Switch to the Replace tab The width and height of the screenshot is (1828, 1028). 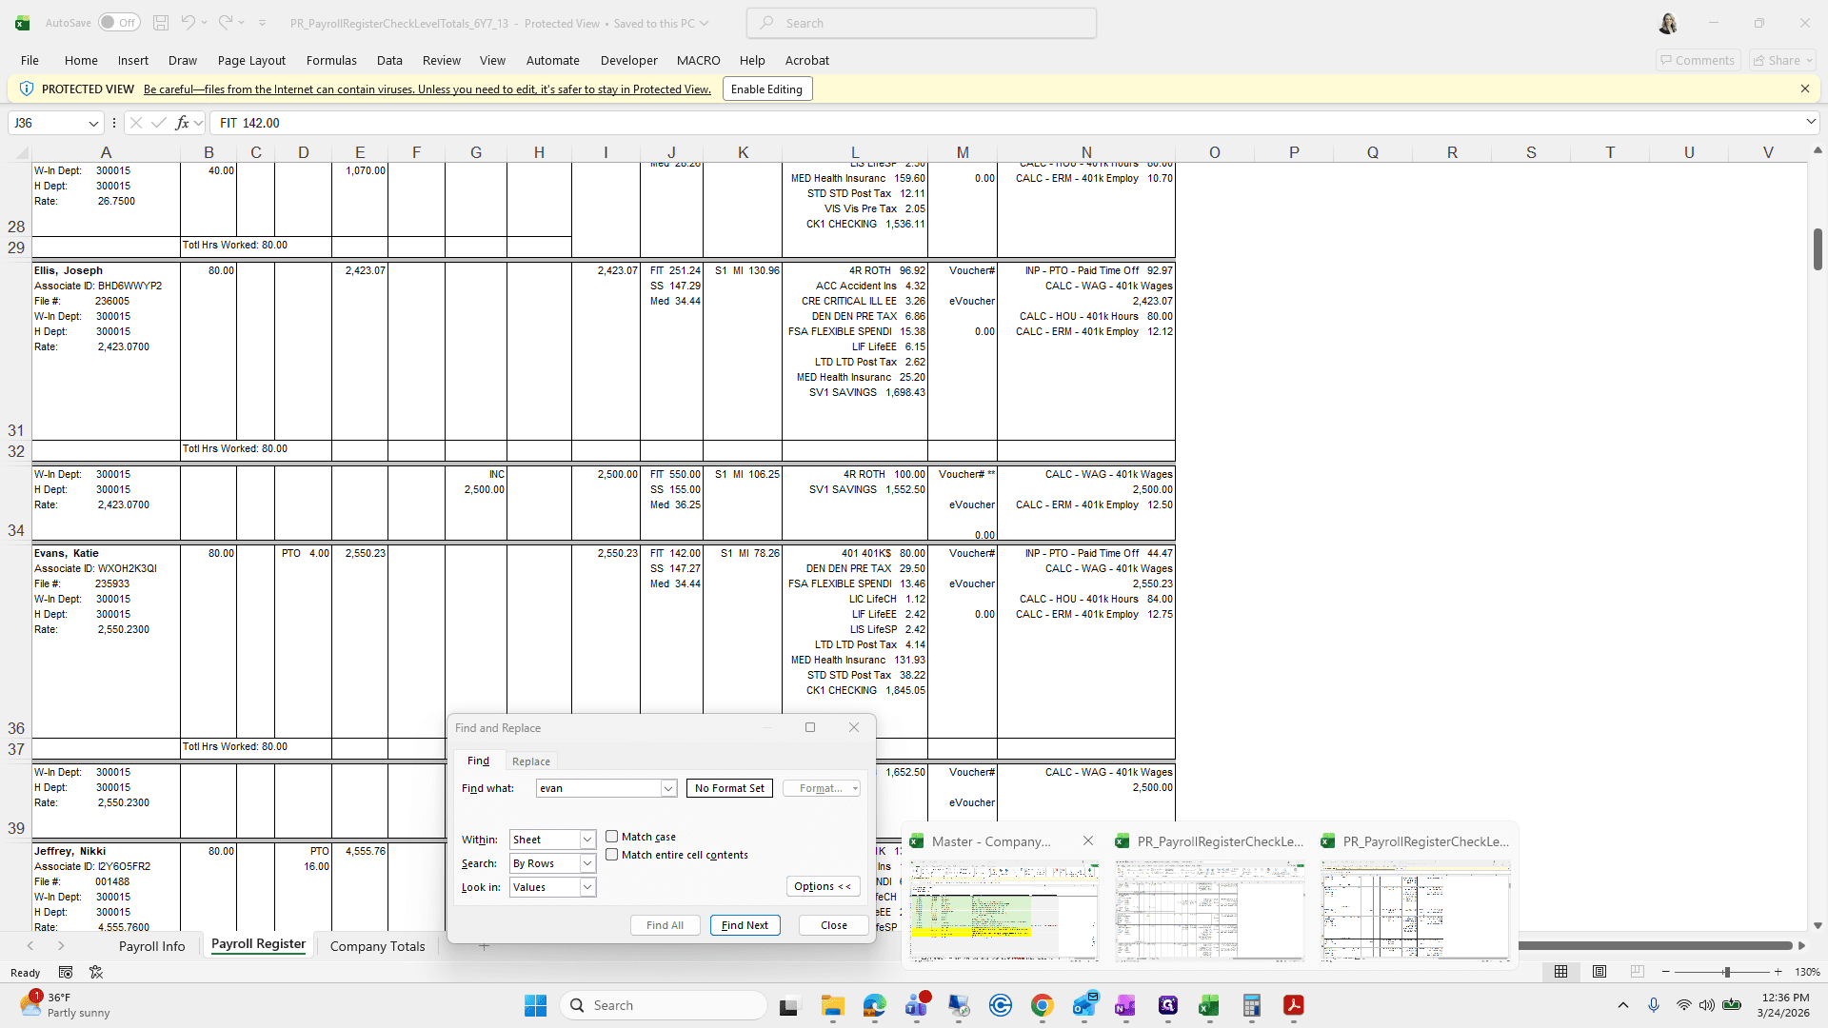pos(531,761)
